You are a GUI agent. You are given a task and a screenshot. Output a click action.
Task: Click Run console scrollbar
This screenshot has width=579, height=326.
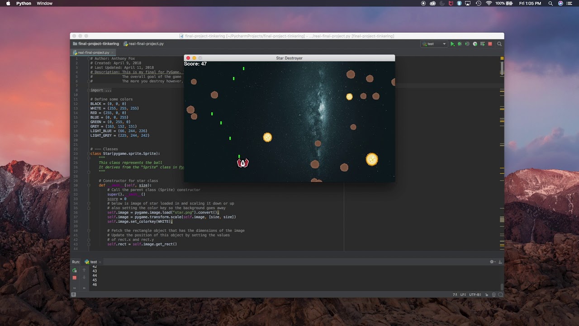point(502,287)
